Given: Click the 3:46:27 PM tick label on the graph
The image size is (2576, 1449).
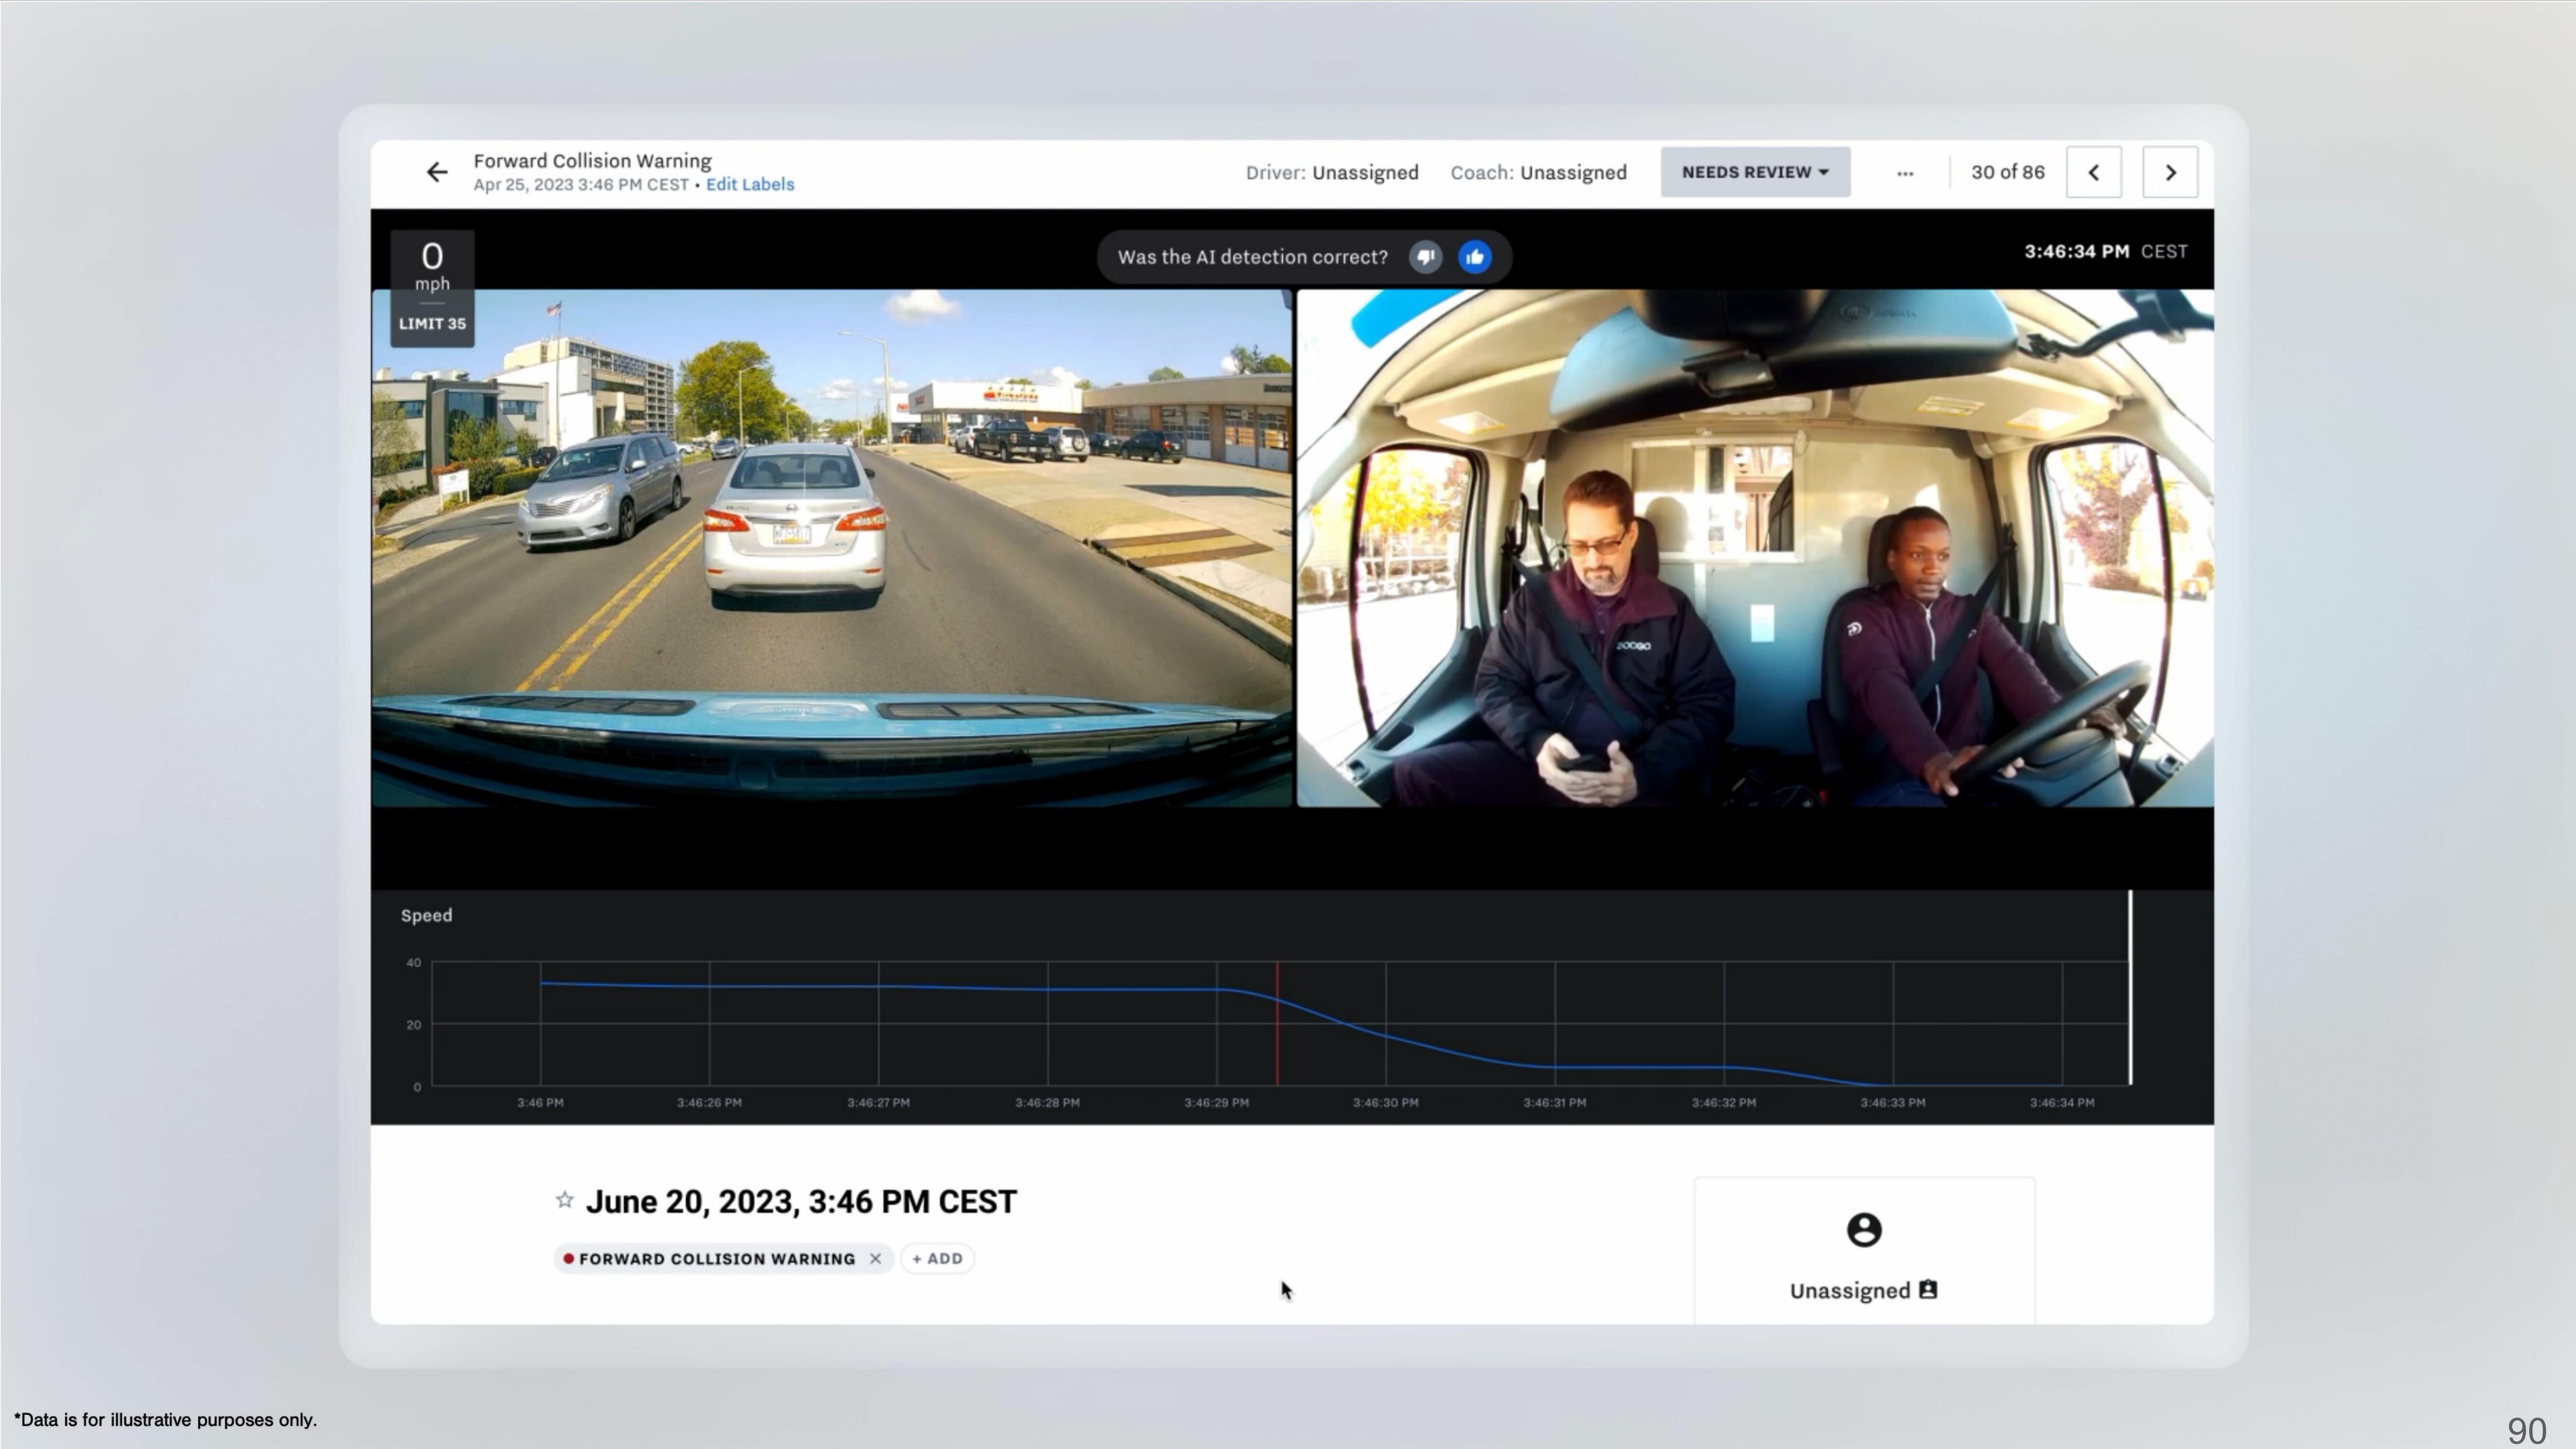Looking at the screenshot, I should pos(878,1102).
